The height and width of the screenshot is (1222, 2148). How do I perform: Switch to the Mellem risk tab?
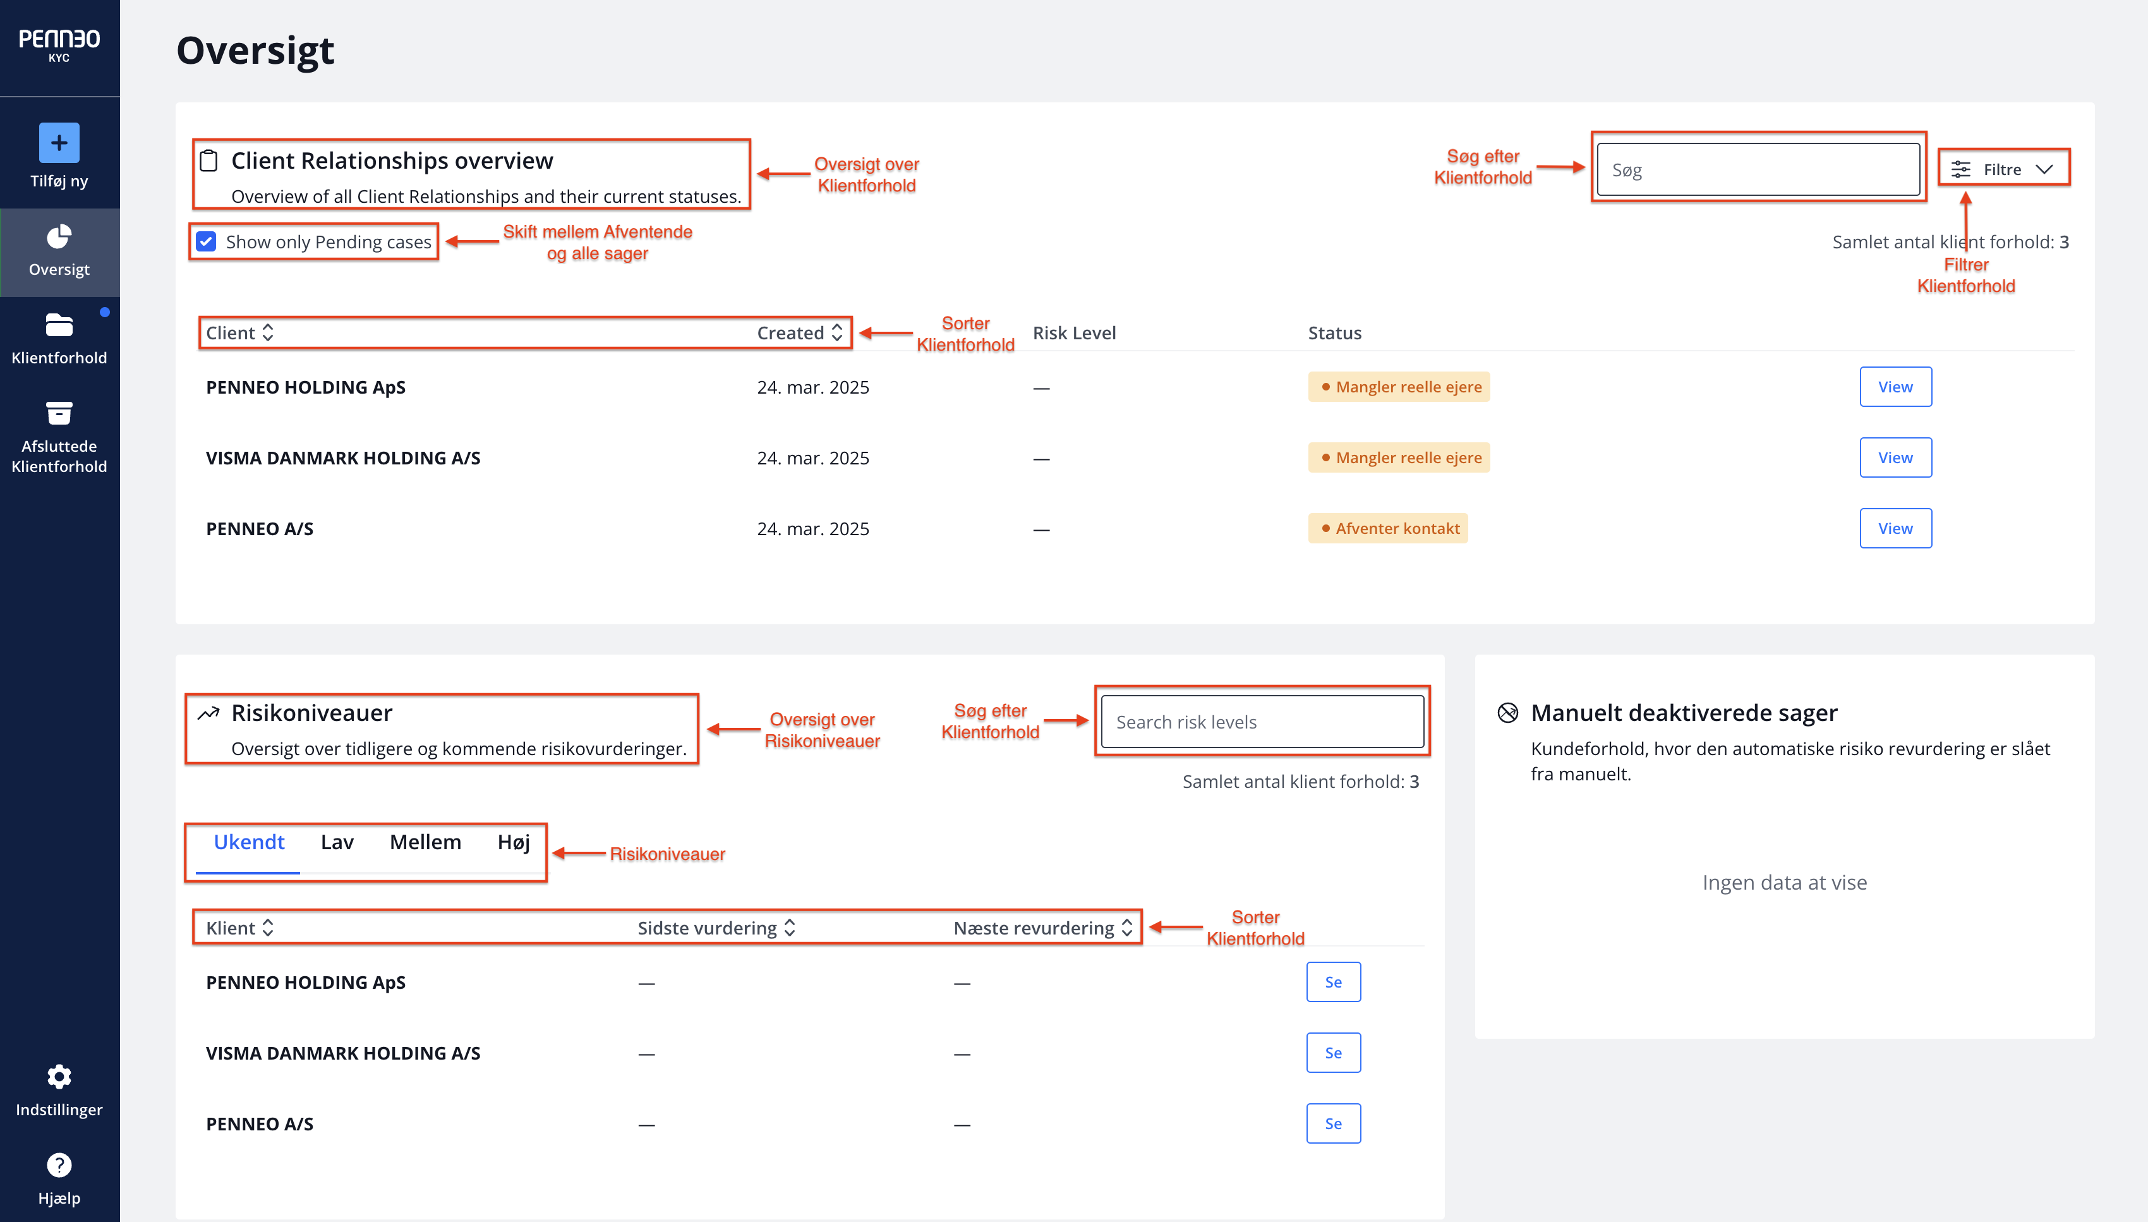point(425,843)
